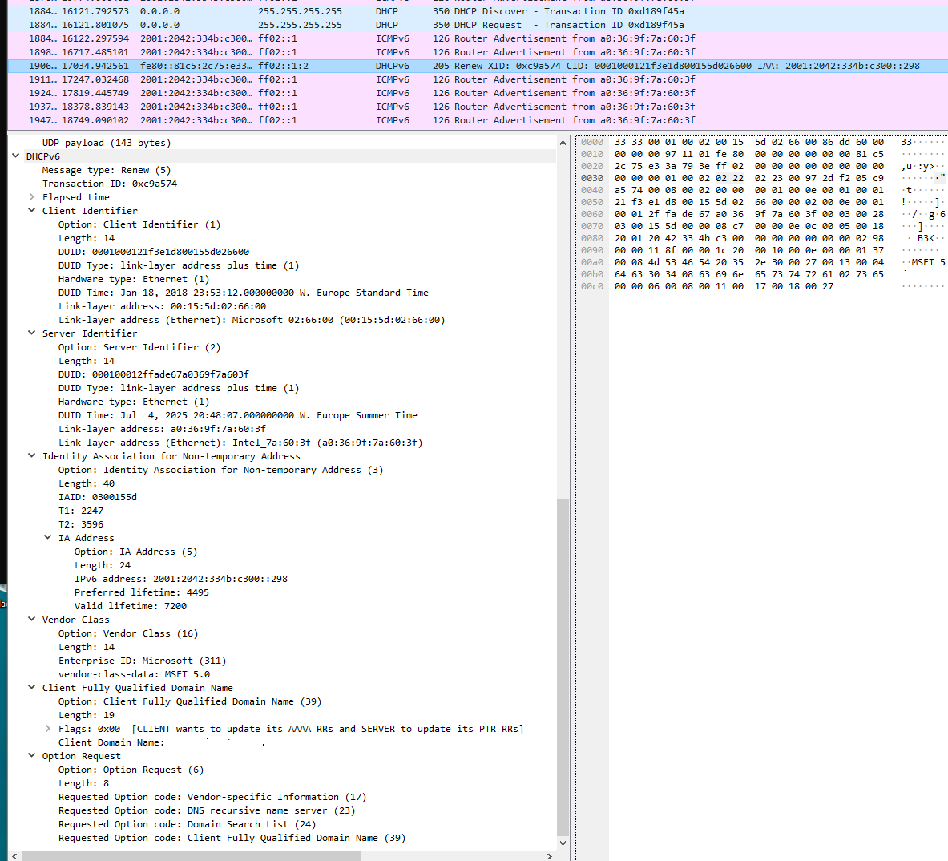Select server DUID 000100012ffade67 field
948x861 pixels.
pyautogui.click(x=154, y=374)
